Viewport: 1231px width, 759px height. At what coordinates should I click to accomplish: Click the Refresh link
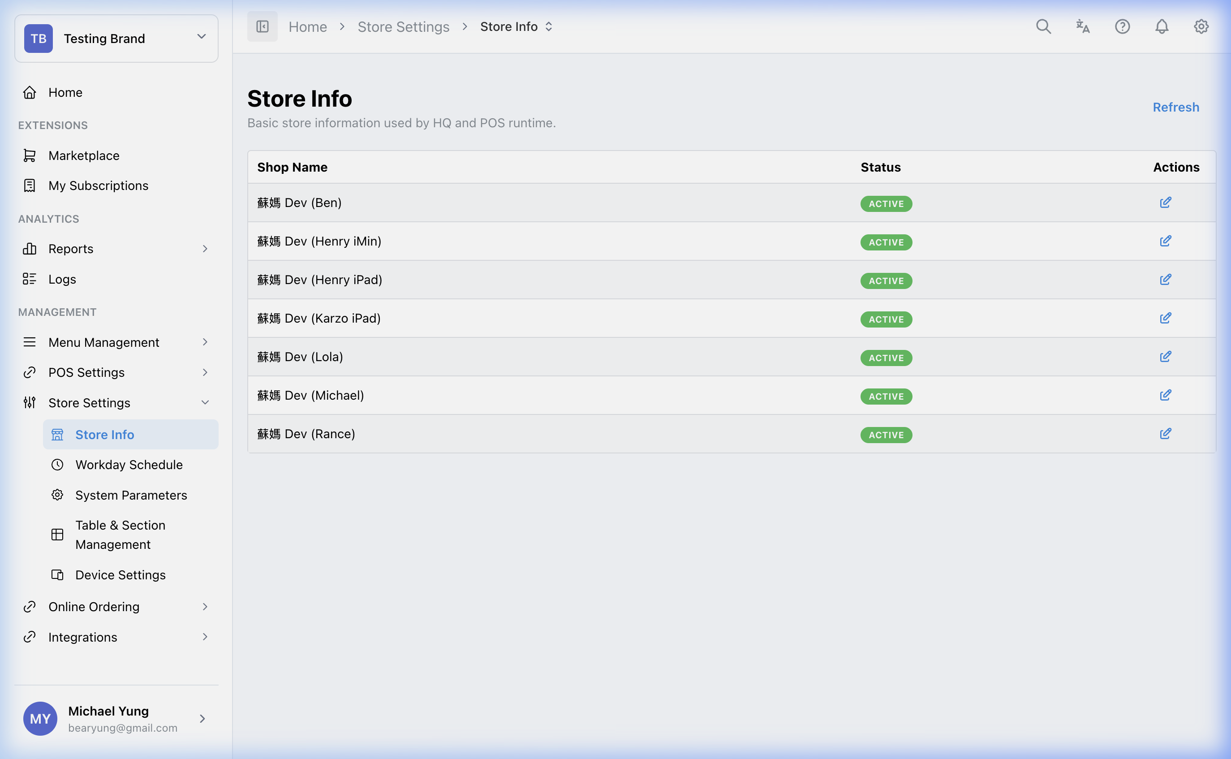[1175, 108]
